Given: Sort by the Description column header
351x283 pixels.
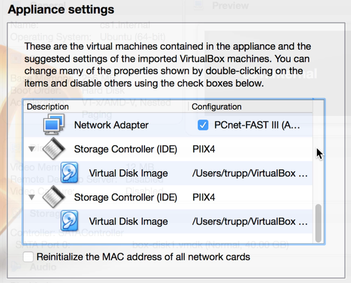Looking at the screenshot, I should (48, 107).
